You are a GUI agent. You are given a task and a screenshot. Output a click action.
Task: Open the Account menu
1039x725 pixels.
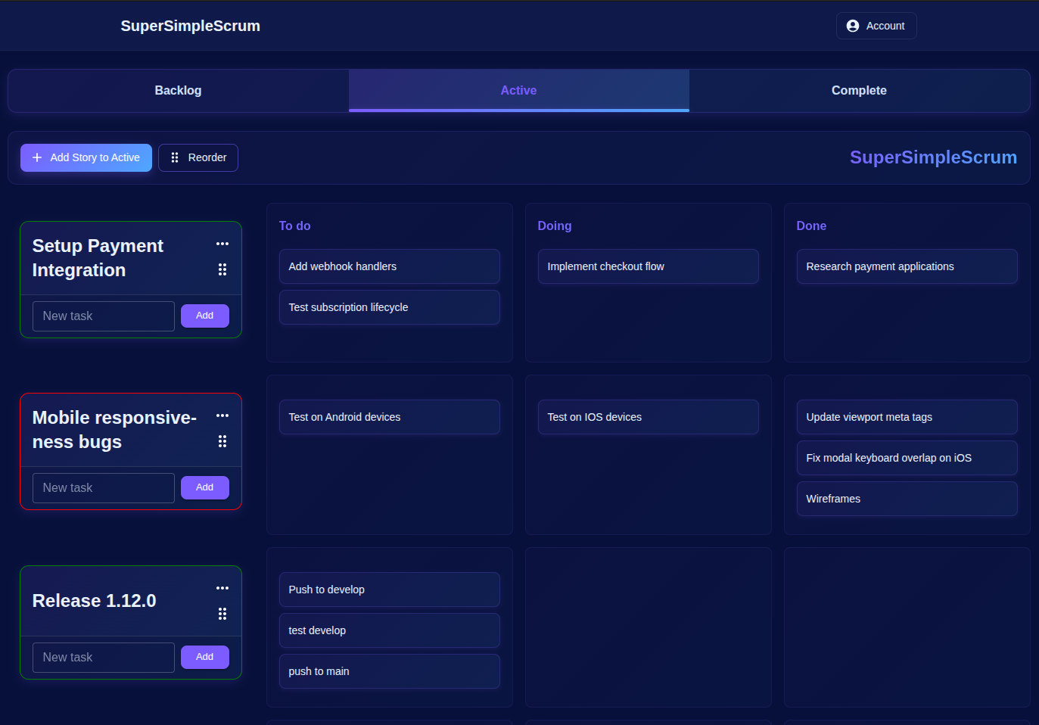(876, 25)
